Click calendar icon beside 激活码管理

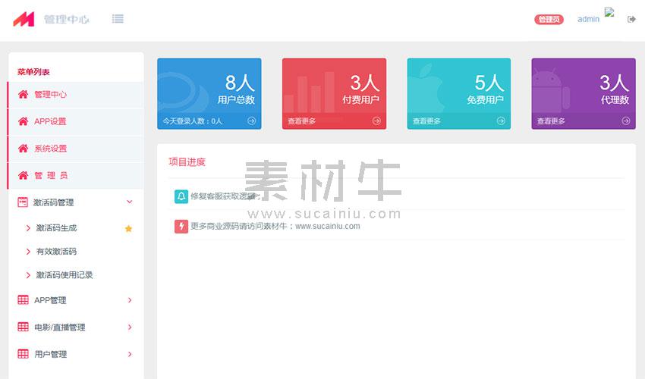(23, 202)
